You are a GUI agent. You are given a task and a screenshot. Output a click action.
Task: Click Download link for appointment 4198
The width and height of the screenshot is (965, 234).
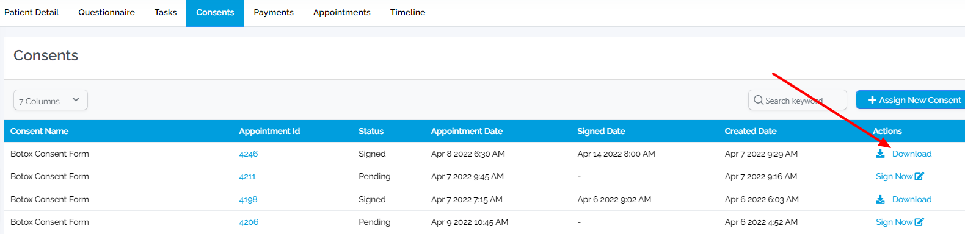912,199
